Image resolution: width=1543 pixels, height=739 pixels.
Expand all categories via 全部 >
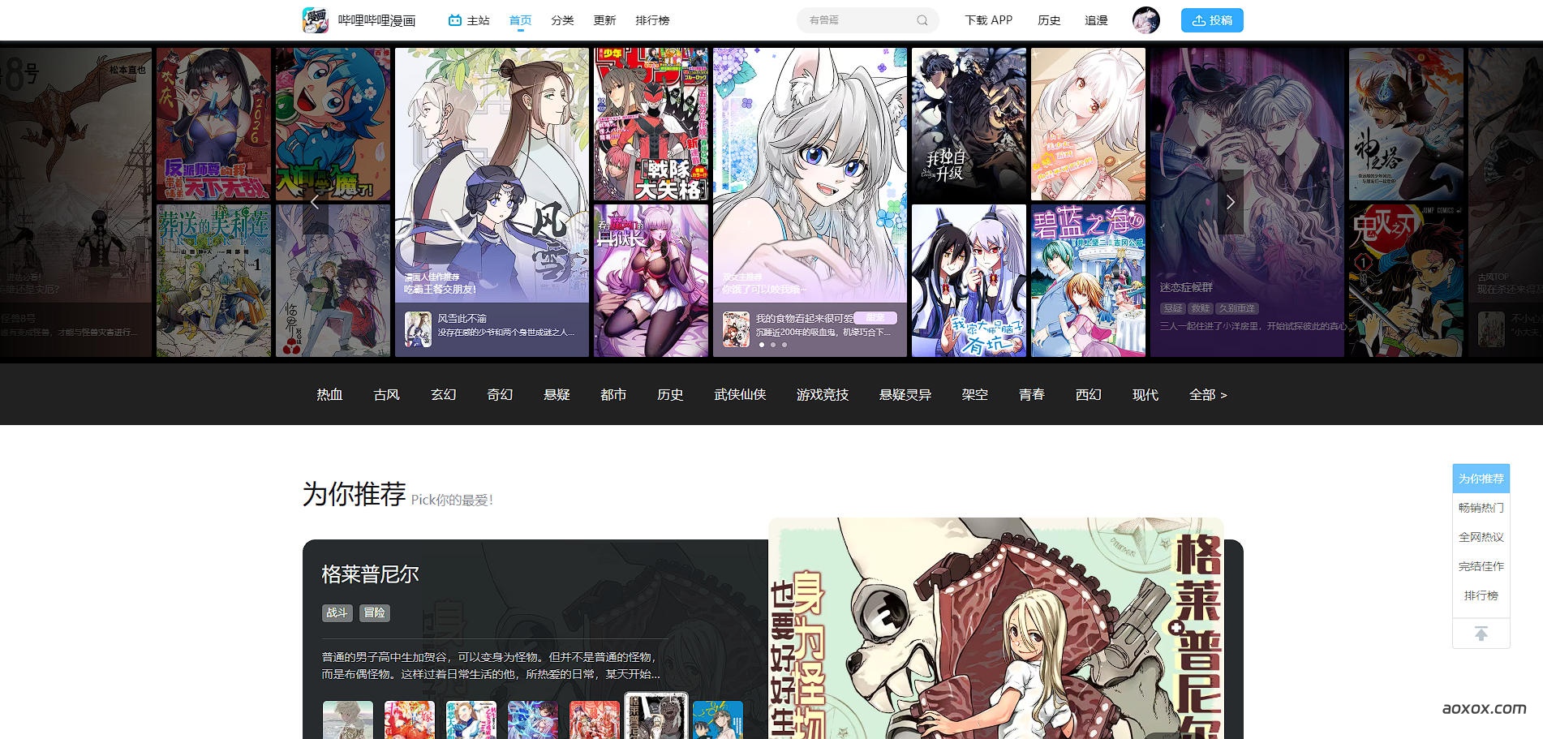click(1207, 395)
